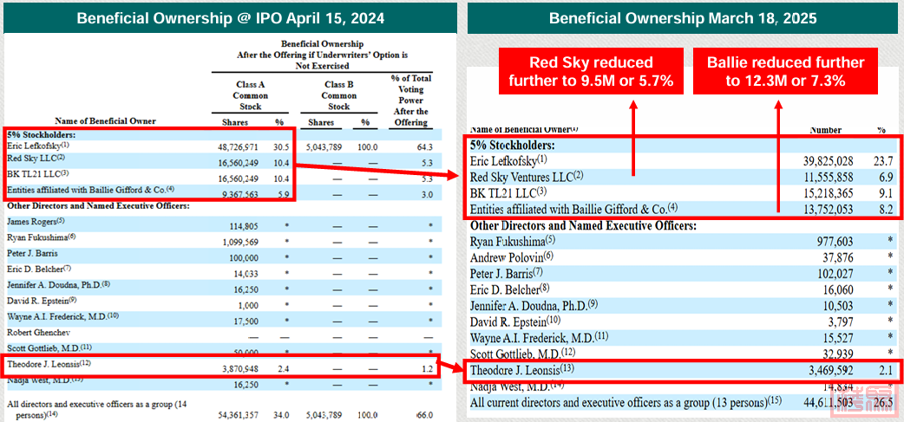Screen dimensions: 904x422
Task: Select Leonsis 2025 percentage '2.1'
Action: 887,371
